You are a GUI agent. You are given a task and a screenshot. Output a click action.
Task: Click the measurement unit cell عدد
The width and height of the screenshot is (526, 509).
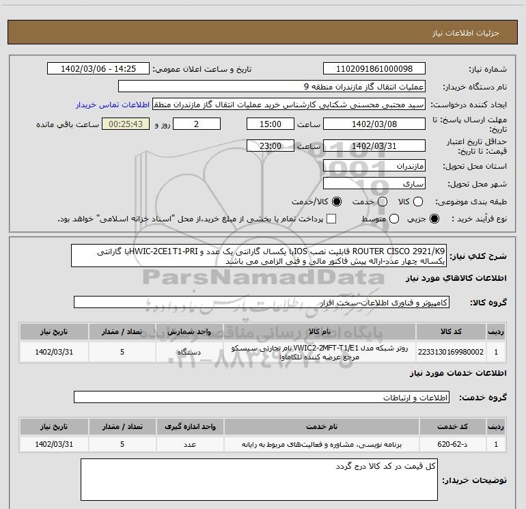(x=190, y=444)
